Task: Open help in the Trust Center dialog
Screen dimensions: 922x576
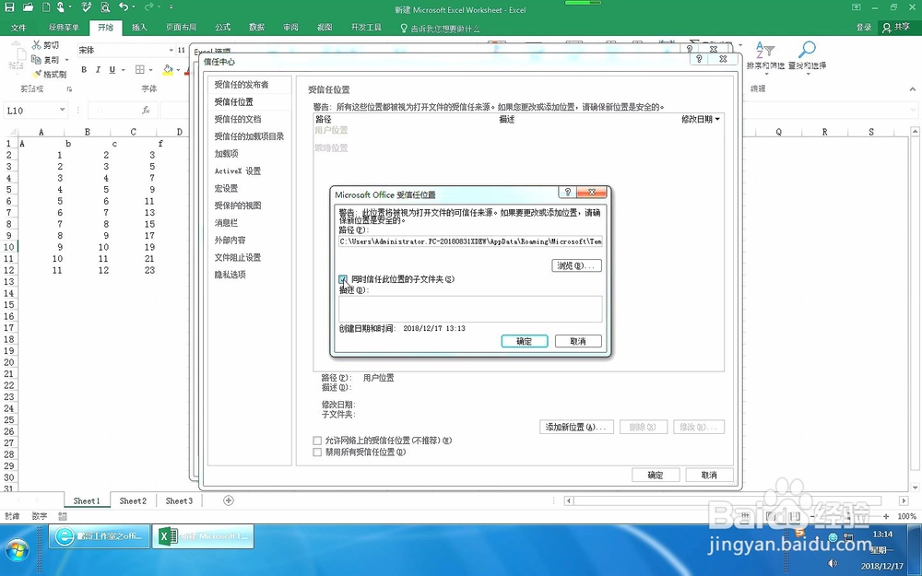Action: [699, 59]
